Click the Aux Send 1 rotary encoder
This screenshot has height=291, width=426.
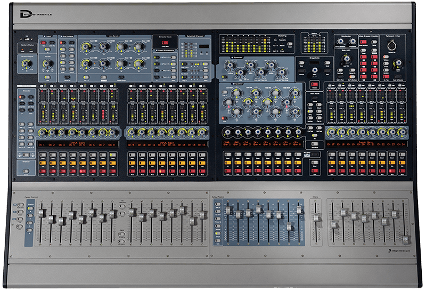(x=86, y=47)
